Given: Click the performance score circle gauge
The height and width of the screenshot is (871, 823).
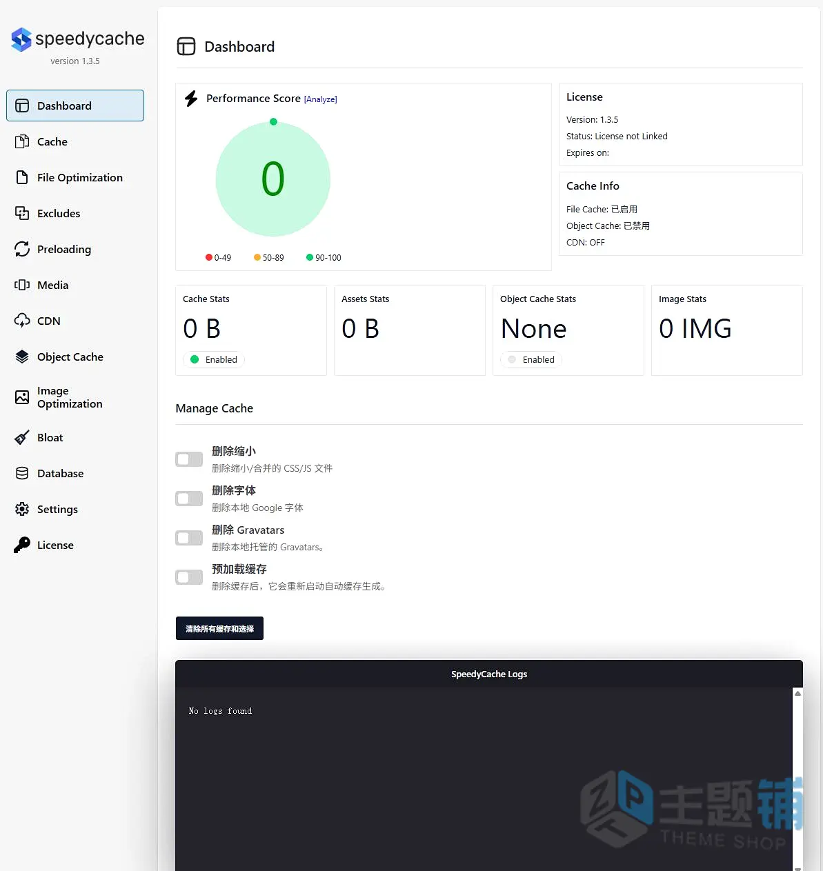Looking at the screenshot, I should (273, 179).
